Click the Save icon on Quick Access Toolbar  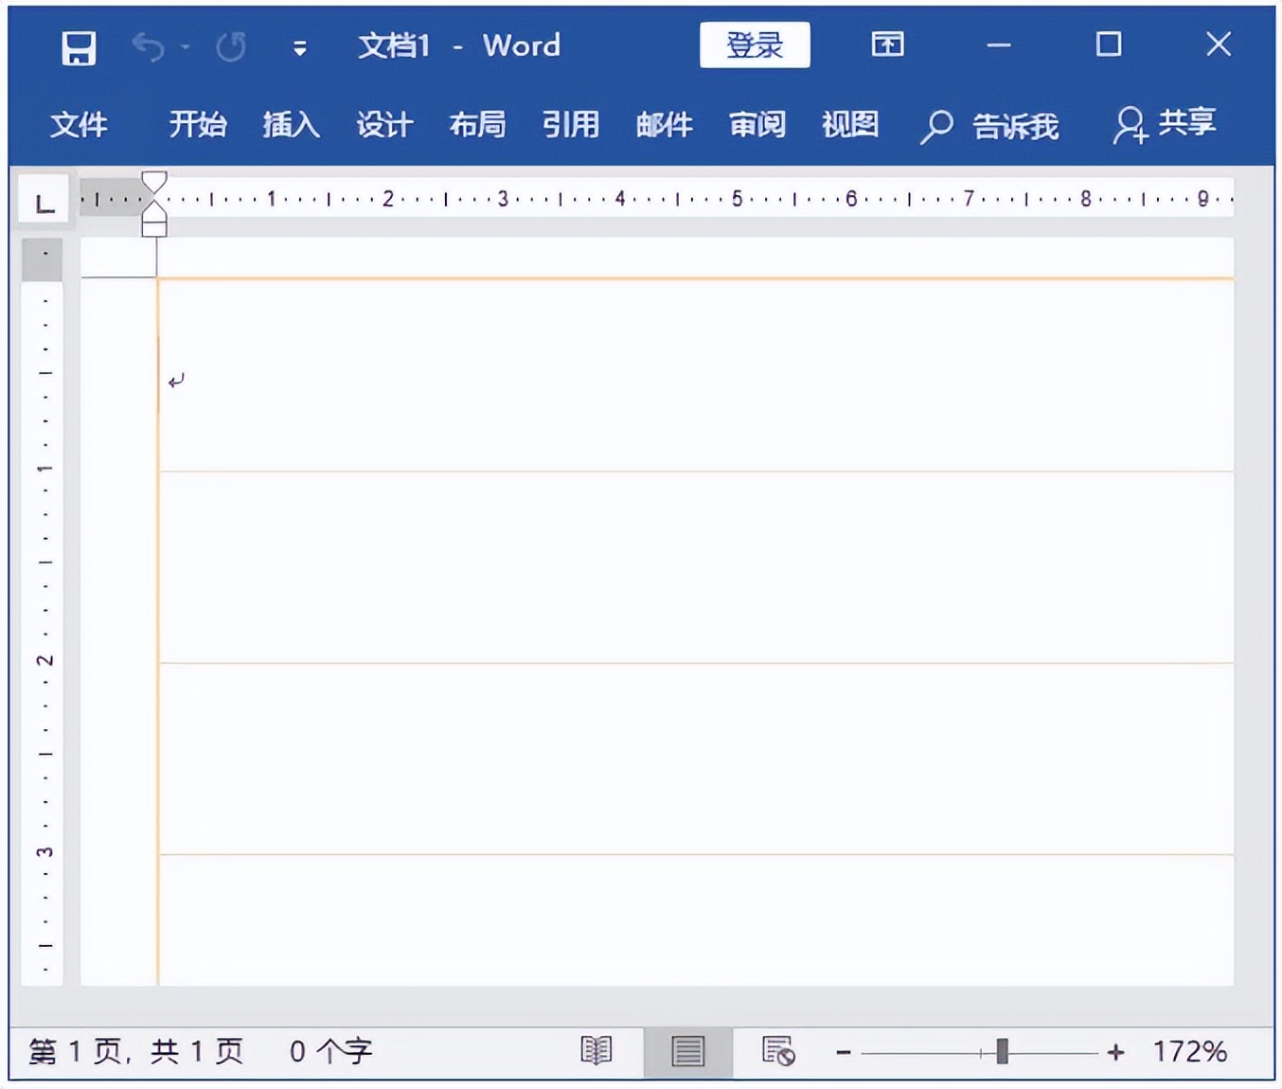[x=78, y=46]
